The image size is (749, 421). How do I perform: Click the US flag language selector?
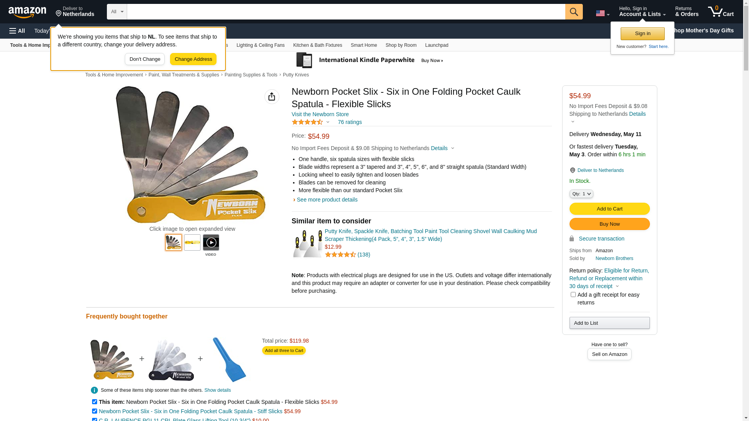[x=602, y=13]
